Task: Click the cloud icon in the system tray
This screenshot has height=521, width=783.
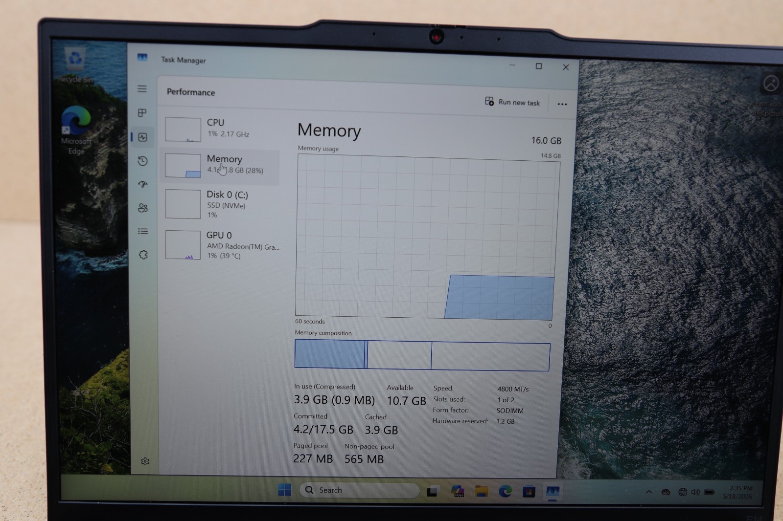Action: pos(666,492)
